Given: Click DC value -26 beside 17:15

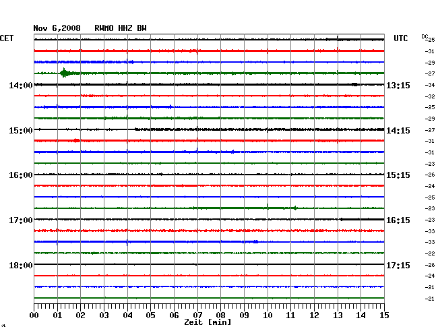Looking at the screenshot, I should [430, 265].
